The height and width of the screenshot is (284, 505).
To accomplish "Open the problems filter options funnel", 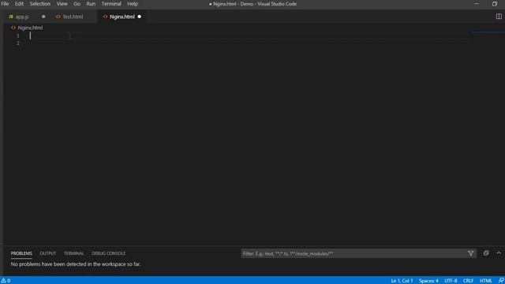I will [470, 254].
